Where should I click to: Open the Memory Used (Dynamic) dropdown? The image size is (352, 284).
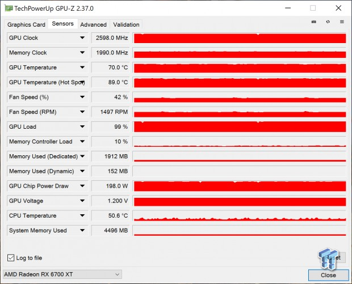point(82,171)
